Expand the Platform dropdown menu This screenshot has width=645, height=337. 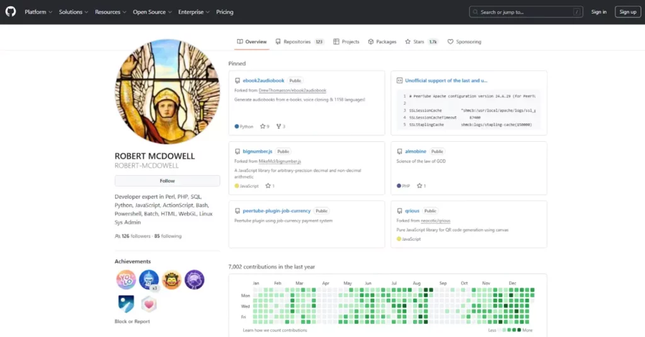coord(38,12)
